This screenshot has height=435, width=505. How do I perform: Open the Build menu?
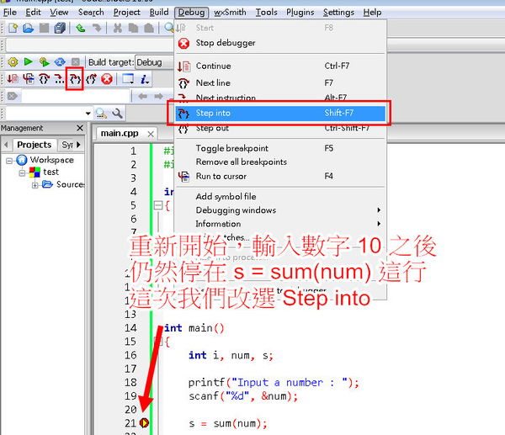coord(159,13)
